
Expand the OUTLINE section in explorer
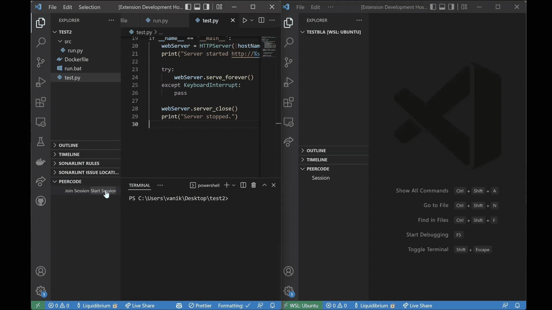(x=69, y=145)
